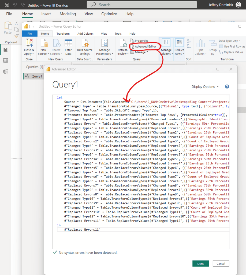Viewport: 246px width, 275px height.
Task: Open the Advanced Editor from ribbon
Action: click(145, 46)
